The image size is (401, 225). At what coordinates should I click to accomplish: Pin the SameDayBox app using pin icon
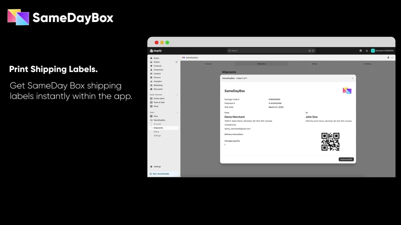[x=388, y=57]
